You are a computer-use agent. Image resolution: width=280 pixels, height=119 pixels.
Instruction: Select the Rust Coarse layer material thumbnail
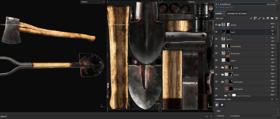coord(226,88)
